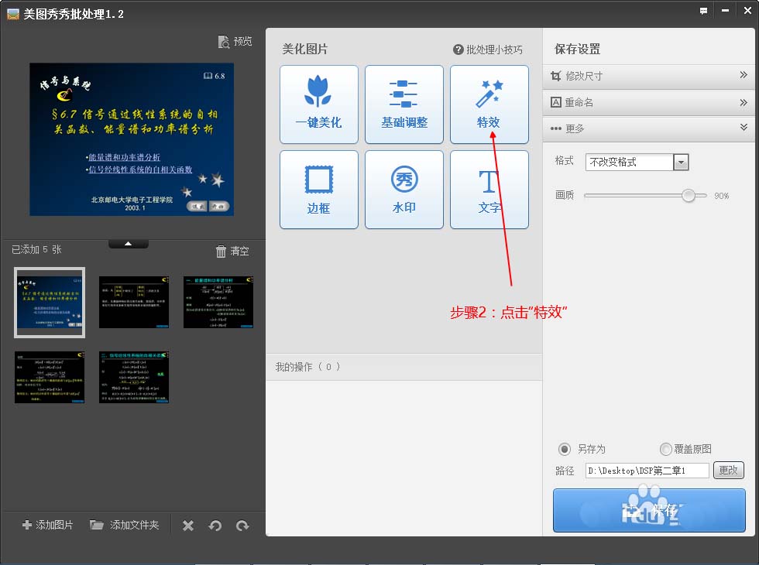Click the 添加文件夹 add folder button
The width and height of the screenshot is (759, 565).
(125, 525)
